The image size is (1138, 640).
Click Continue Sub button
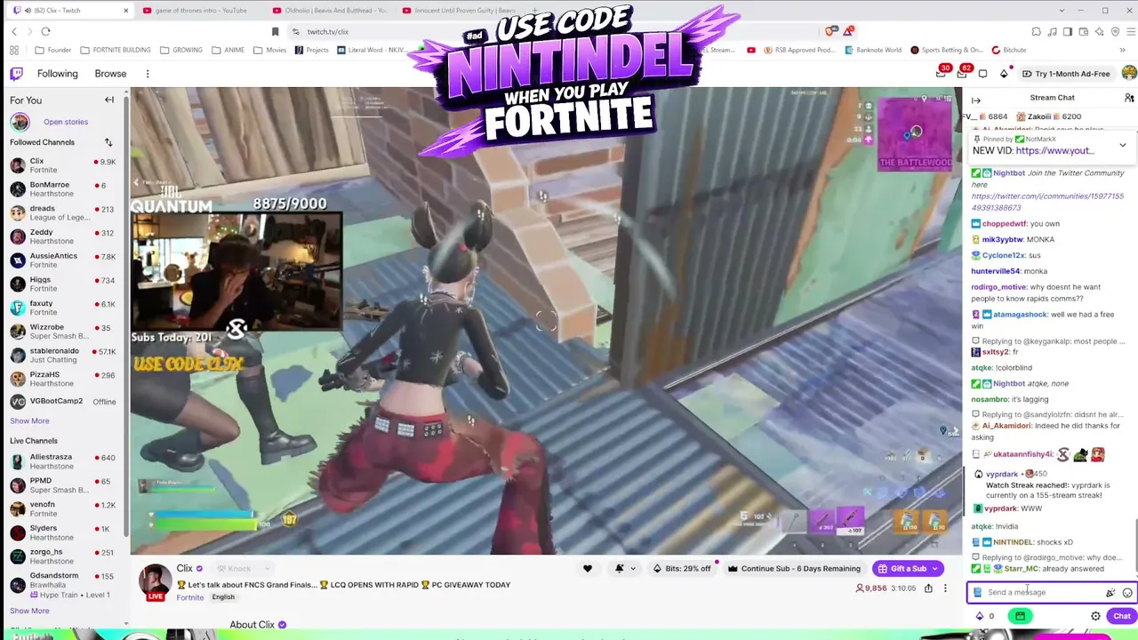795,569
